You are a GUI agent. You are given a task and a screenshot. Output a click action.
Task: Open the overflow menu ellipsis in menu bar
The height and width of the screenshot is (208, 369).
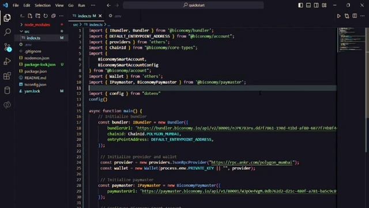(x=93, y=5)
